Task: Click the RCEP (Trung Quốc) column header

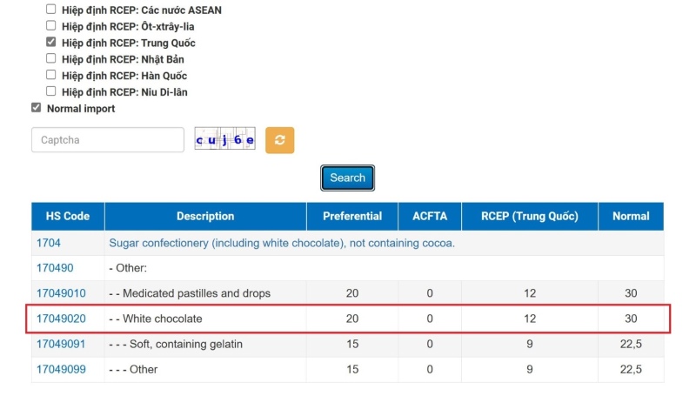Action: (529, 217)
